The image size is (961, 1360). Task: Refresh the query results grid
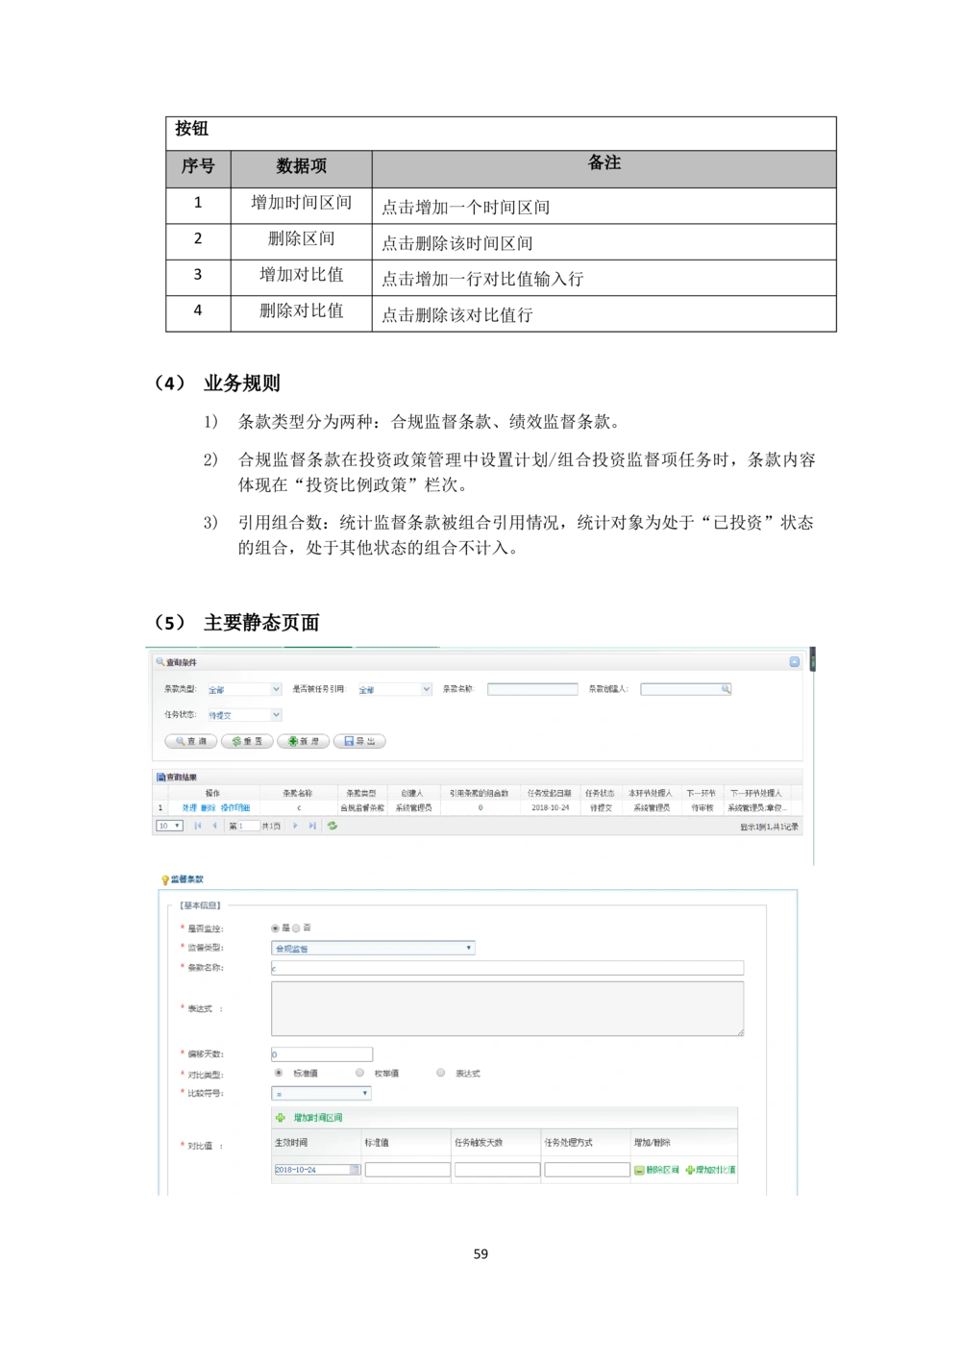click(333, 826)
